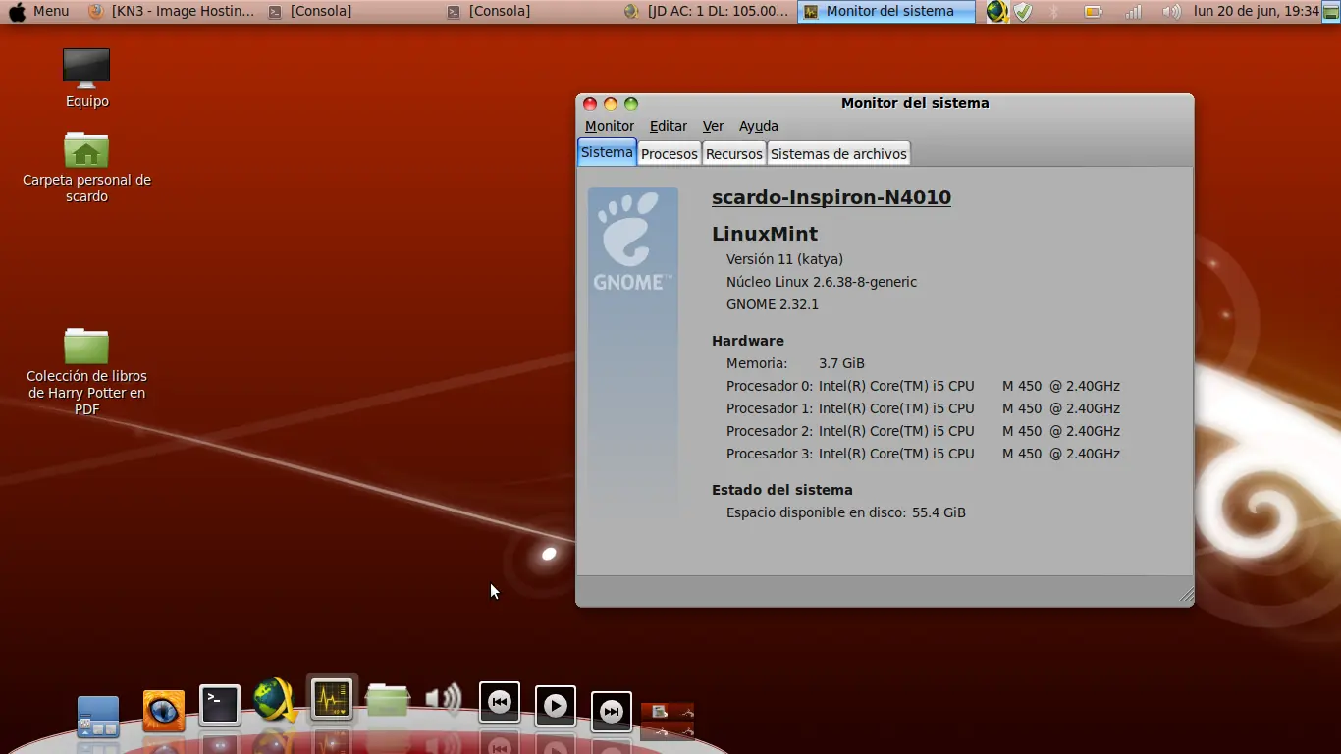Click the LinuxMint heading

[765, 234]
